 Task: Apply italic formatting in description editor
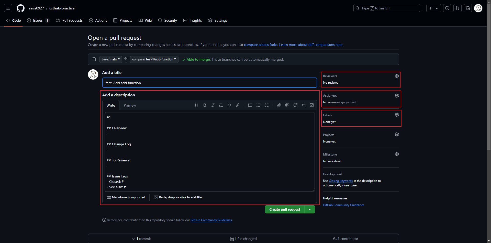tap(213, 105)
